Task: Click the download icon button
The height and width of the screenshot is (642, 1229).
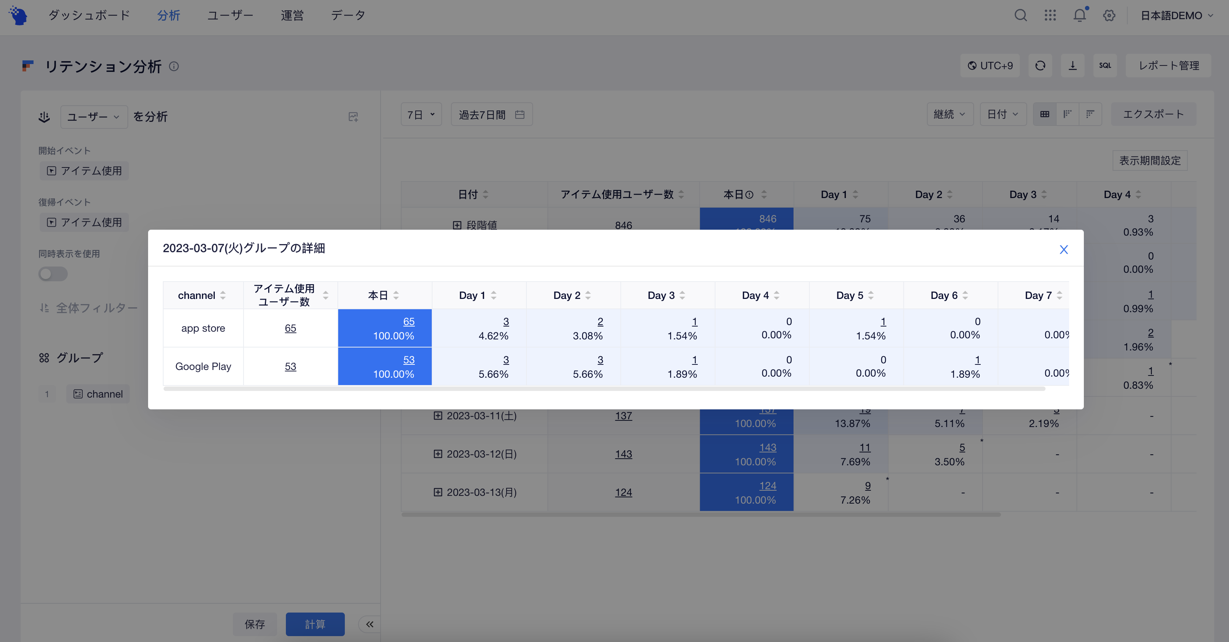Action: (1072, 66)
